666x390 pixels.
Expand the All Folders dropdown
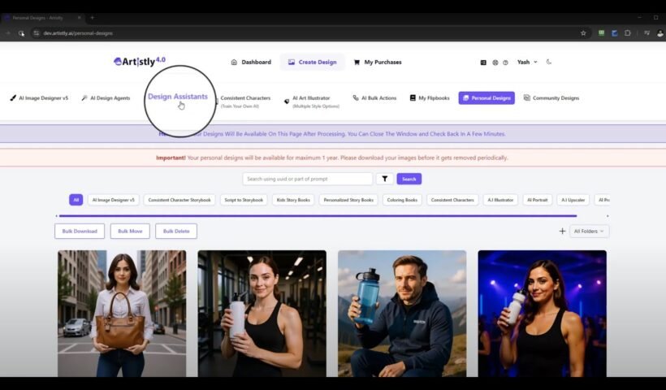pyautogui.click(x=589, y=231)
